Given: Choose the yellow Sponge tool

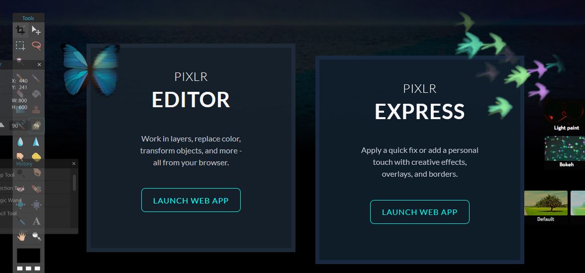Looking at the screenshot, I should [36, 156].
